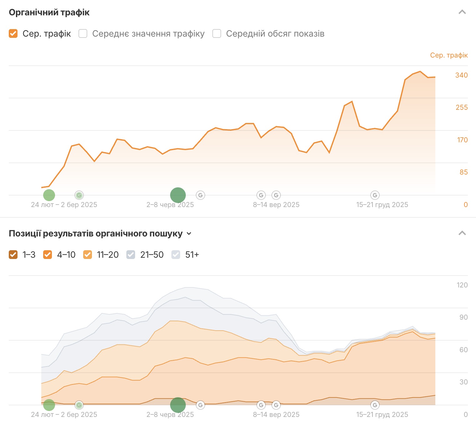Open the Позиції результатів органічного пошуку dropdown

[x=189, y=234]
